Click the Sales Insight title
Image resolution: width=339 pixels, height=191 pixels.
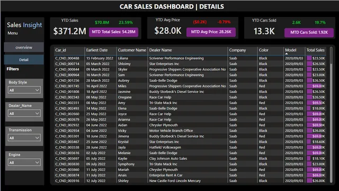[x=24, y=25]
